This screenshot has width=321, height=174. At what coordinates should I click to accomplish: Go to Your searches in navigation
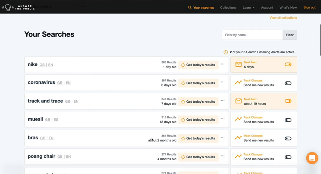pyautogui.click(x=204, y=8)
